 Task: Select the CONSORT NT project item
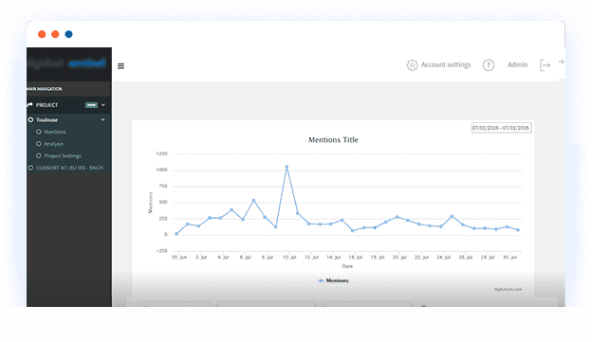[69, 168]
